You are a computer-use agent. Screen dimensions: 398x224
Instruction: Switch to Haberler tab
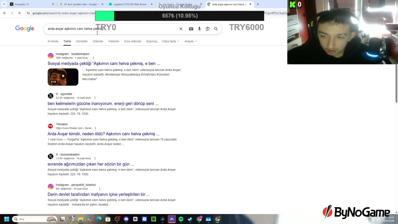coord(114,41)
